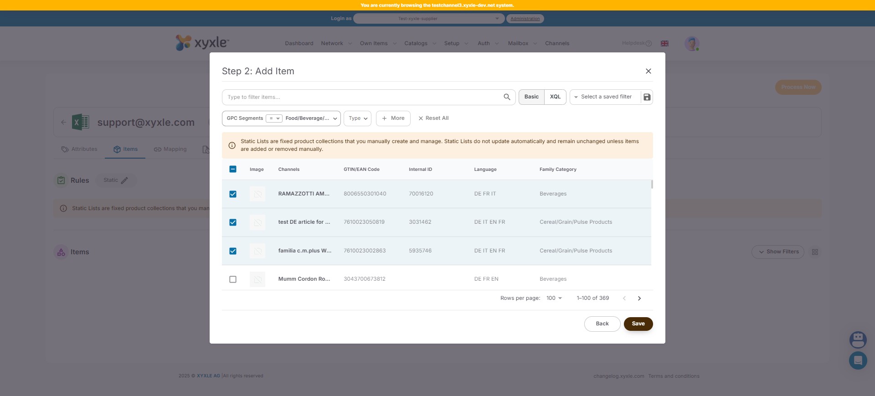Click image placeholder for familia c.m.plus row

point(257,251)
